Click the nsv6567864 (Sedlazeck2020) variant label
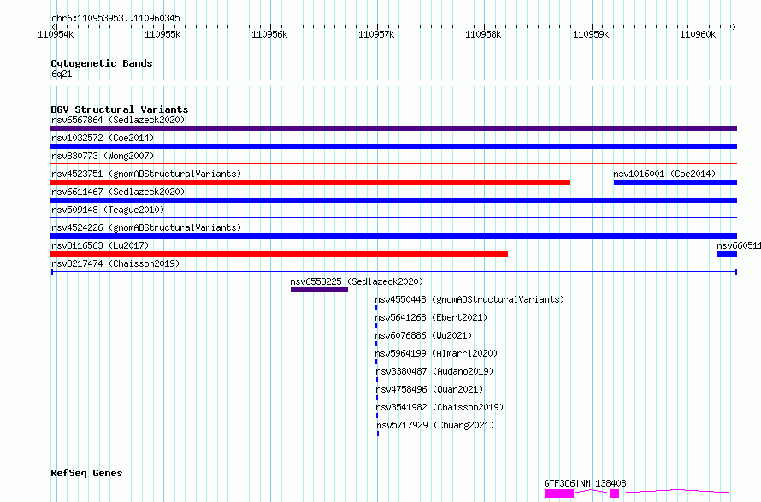The image size is (761, 502). (118, 120)
